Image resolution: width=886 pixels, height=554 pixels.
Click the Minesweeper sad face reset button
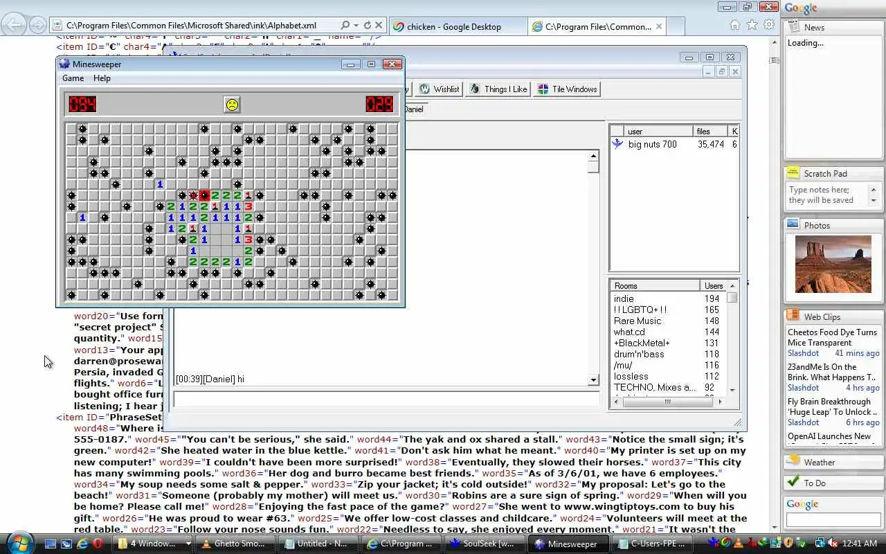pos(232,105)
